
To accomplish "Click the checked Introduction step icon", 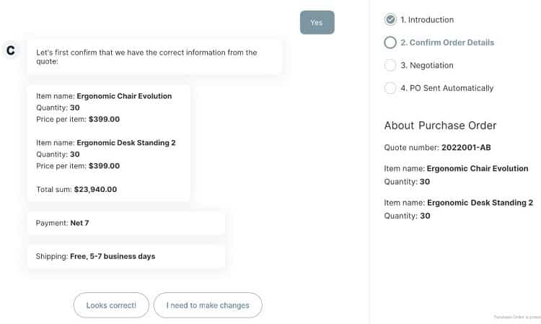I will (390, 19).
